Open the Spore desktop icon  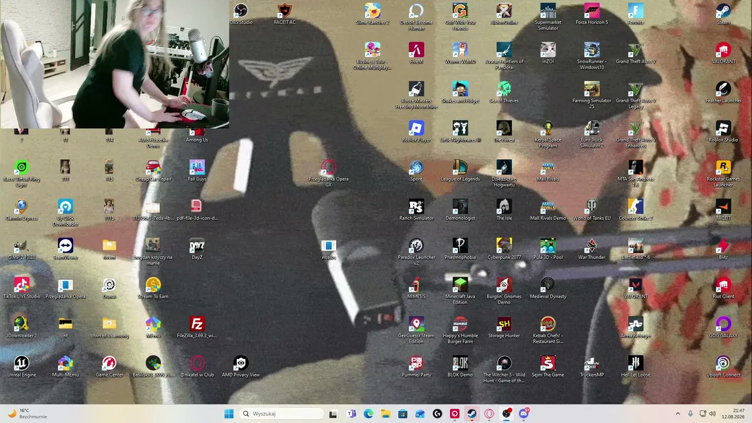click(x=416, y=170)
